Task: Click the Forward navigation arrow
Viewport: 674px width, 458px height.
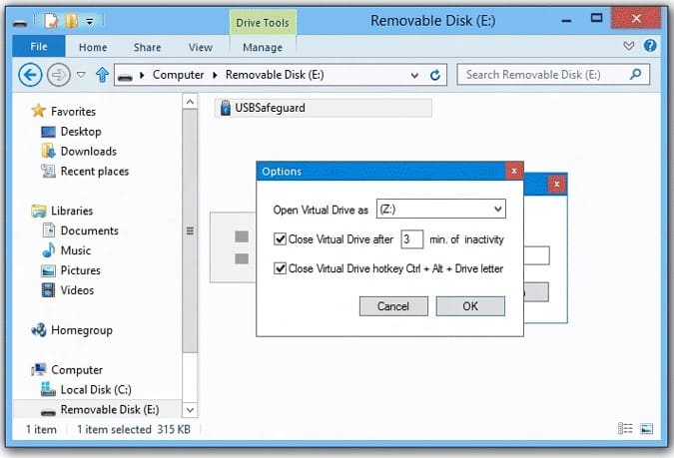Action: point(59,75)
